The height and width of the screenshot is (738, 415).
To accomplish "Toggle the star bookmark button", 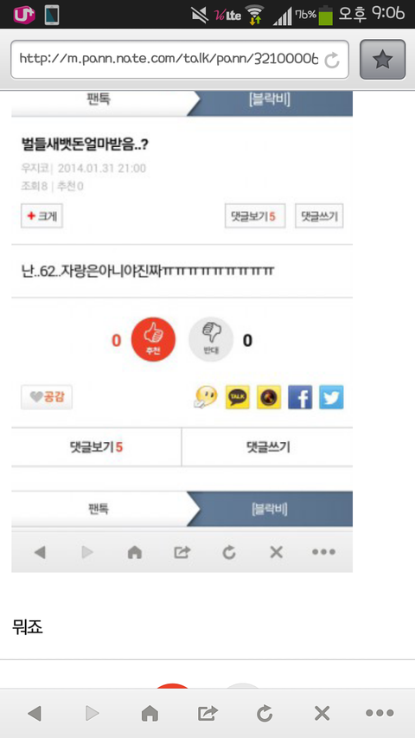I will point(382,60).
